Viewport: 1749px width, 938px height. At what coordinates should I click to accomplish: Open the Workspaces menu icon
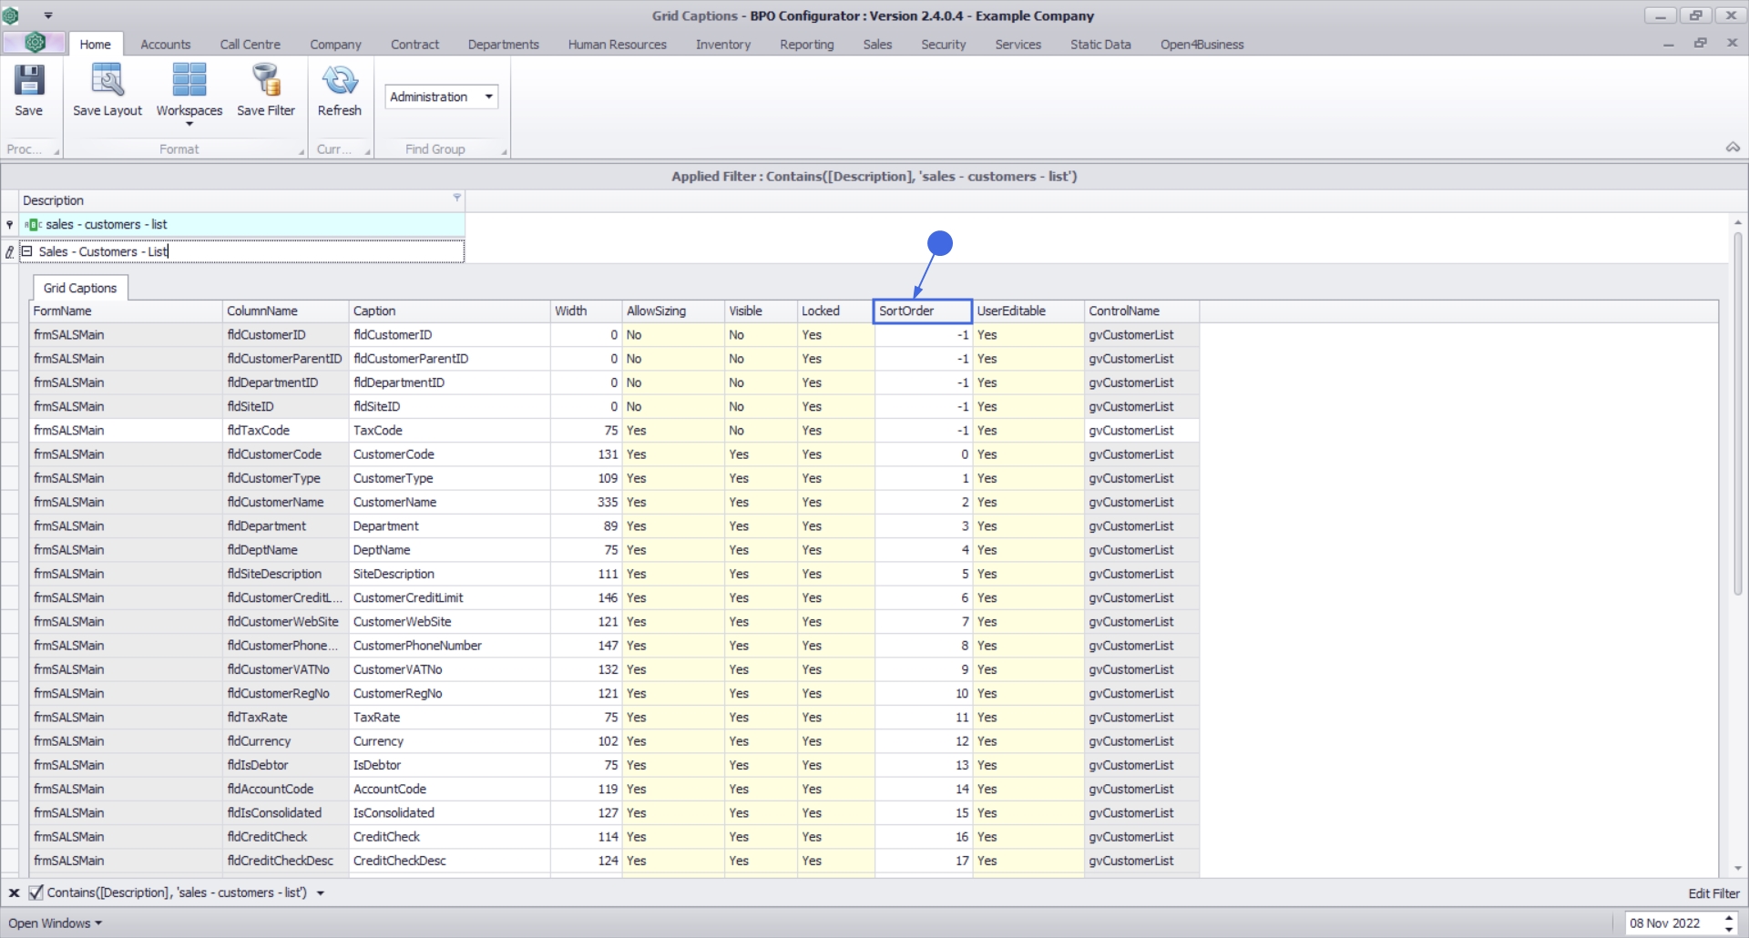(189, 81)
